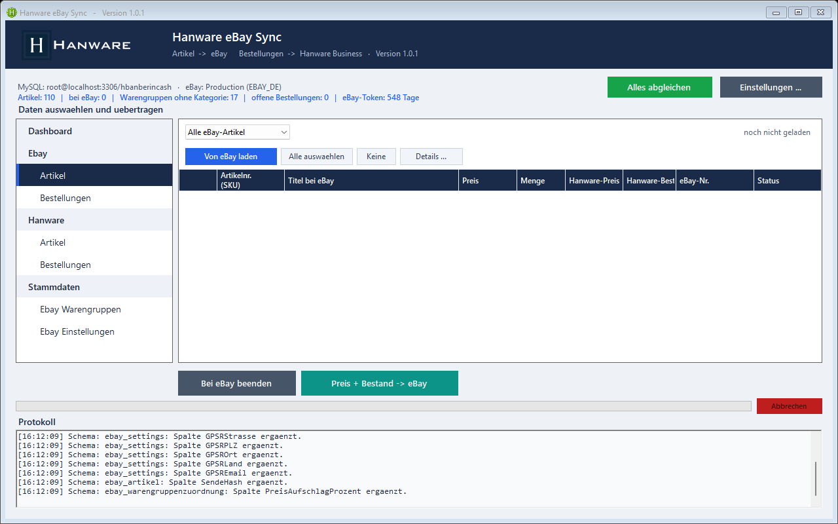Sort by the Preis column header

(x=487, y=180)
